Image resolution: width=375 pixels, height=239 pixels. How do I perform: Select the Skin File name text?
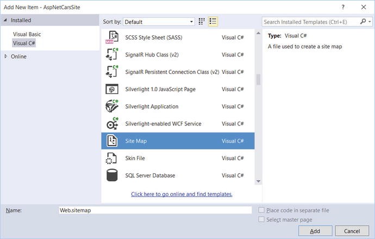pyautogui.click(x=135, y=158)
